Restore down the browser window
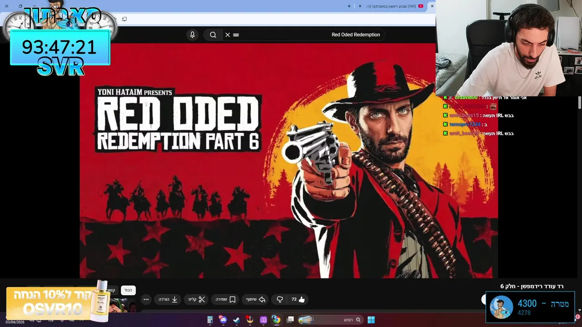The image size is (582, 327). tap(20, 6)
